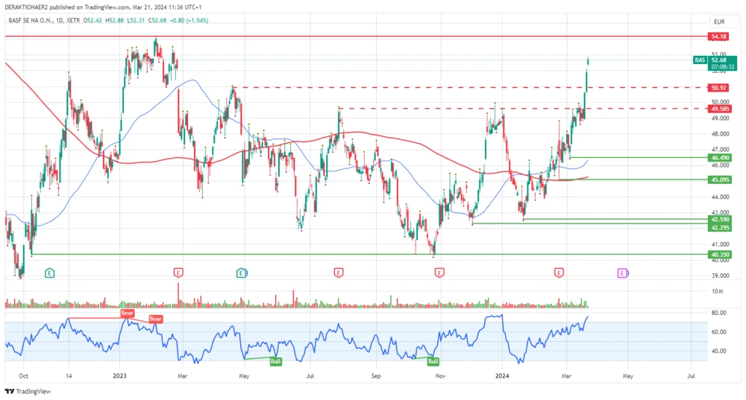Click the H52.88 high value in legend
The width and height of the screenshot is (746, 400).
tap(115, 20)
